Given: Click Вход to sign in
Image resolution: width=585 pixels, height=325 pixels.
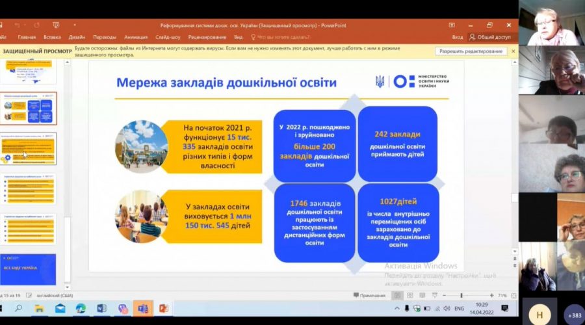Looking at the screenshot, I should tap(458, 37).
